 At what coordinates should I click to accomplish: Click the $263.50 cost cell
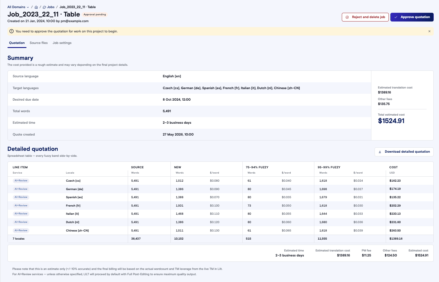pyautogui.click(x=395, y=231)
